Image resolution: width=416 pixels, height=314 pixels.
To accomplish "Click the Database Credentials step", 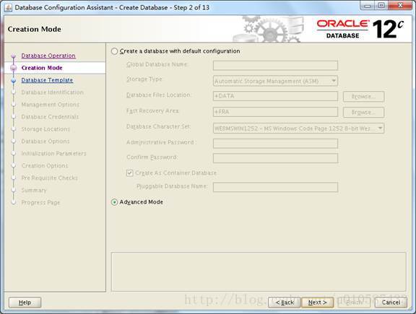I will pyautogui.click(x=50, y=117).
